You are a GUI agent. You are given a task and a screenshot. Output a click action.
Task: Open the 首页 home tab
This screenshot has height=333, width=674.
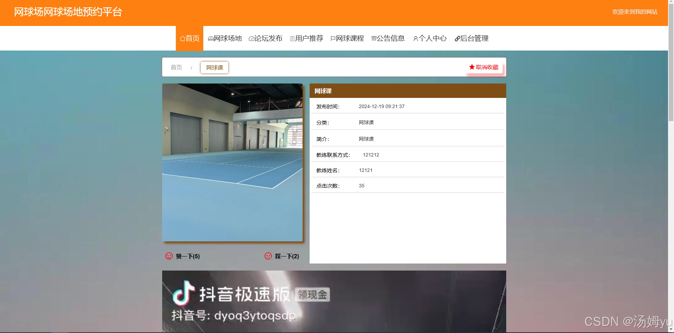pos(190,38)
